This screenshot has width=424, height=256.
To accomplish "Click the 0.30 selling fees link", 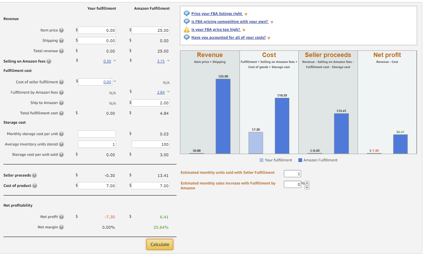I will [107, 61].
